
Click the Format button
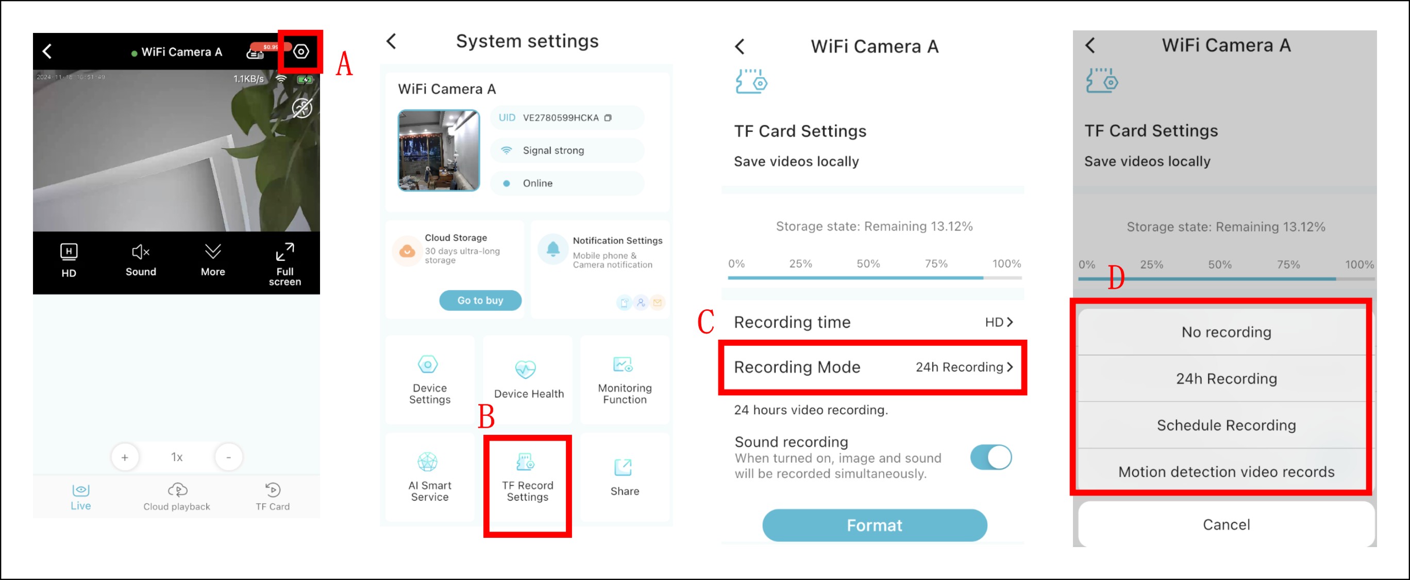click(874, 525)
